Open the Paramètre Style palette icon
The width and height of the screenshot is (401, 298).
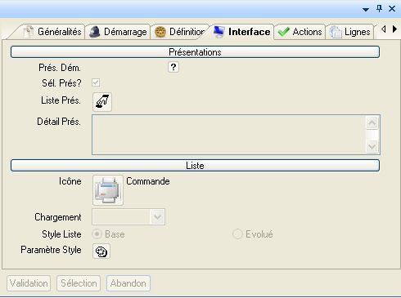(x=101, y=251)
